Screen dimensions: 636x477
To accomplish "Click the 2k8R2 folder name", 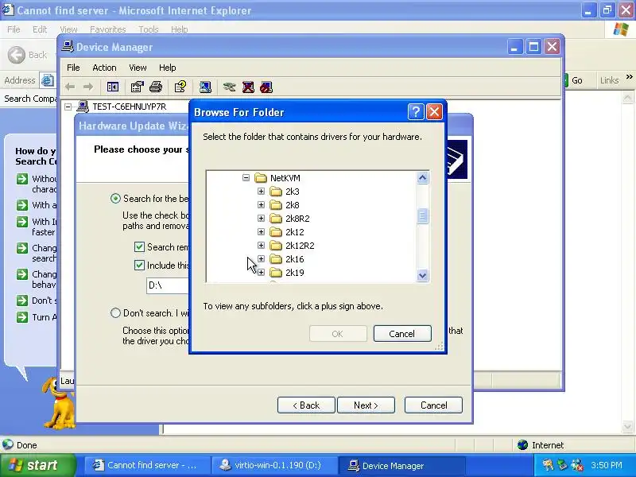I will coord(297,219).
